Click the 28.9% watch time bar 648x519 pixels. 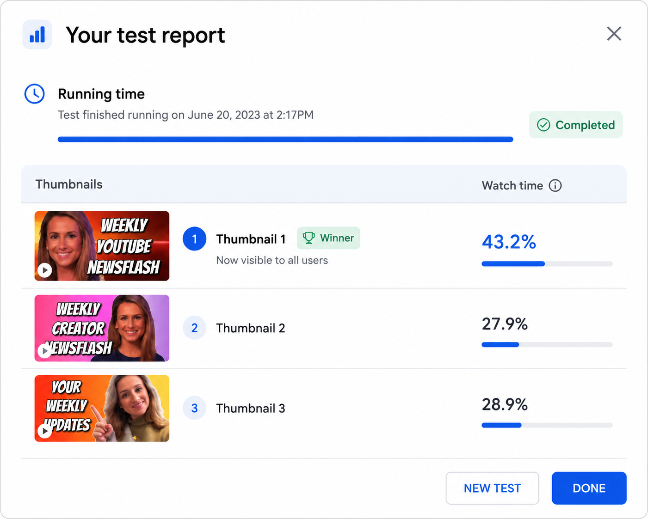coord(547,425)
